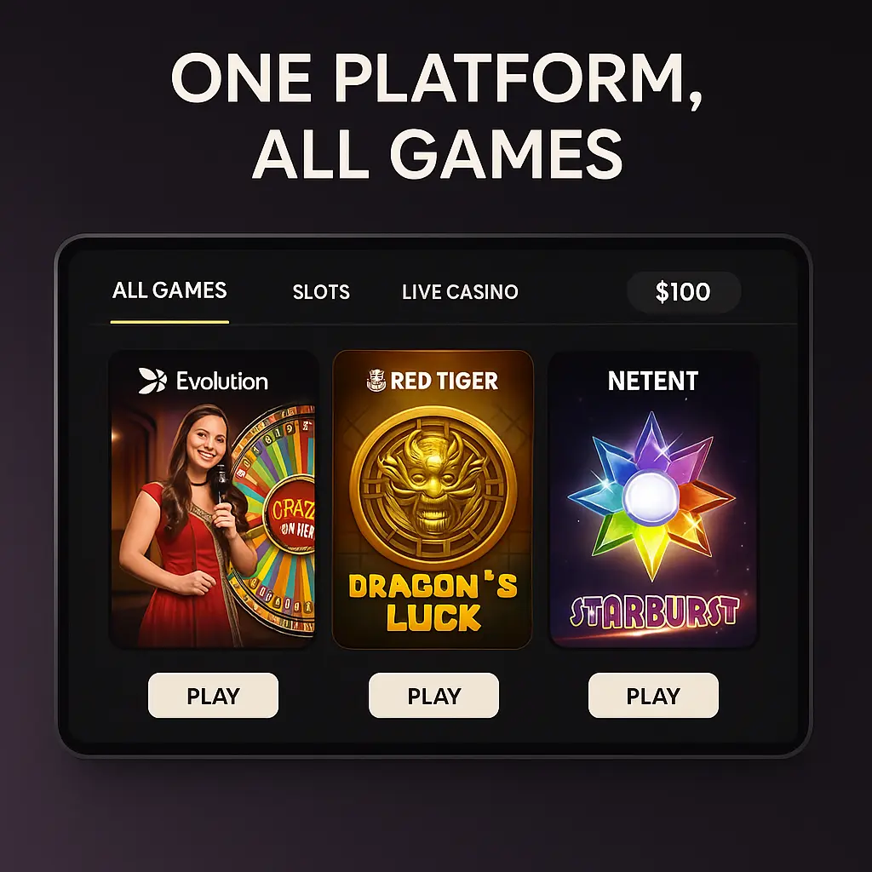Click the Evolution provider name text
The image size is (872, 872).
pyautogui.click(x=222, y=381)
